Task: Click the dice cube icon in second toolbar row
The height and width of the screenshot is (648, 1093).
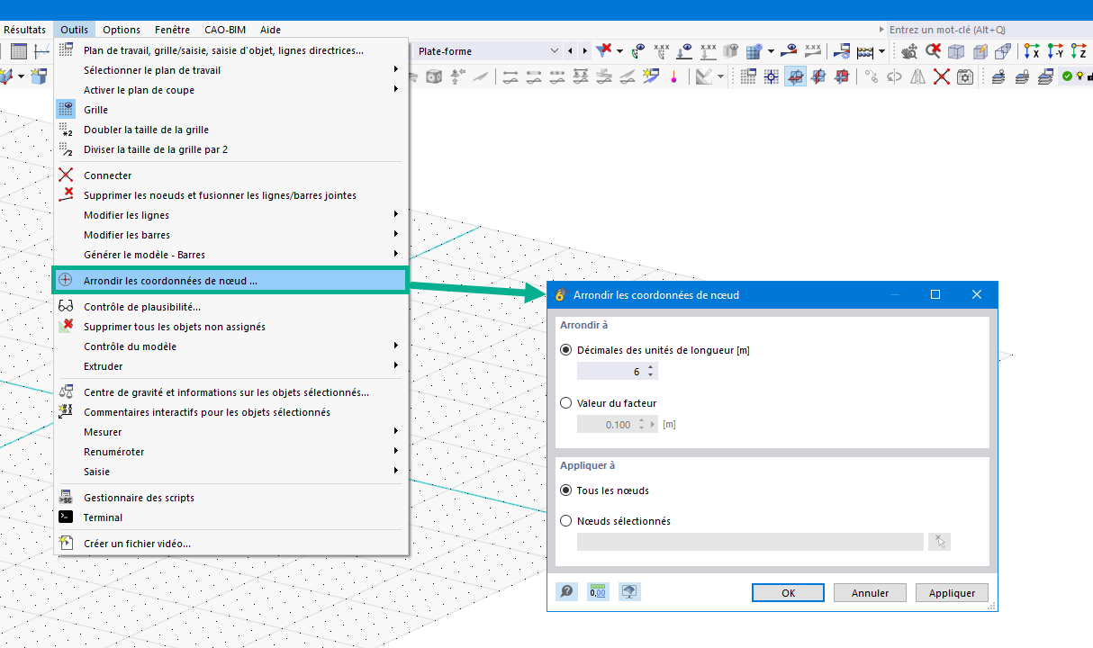Action: tap(434, 76)
